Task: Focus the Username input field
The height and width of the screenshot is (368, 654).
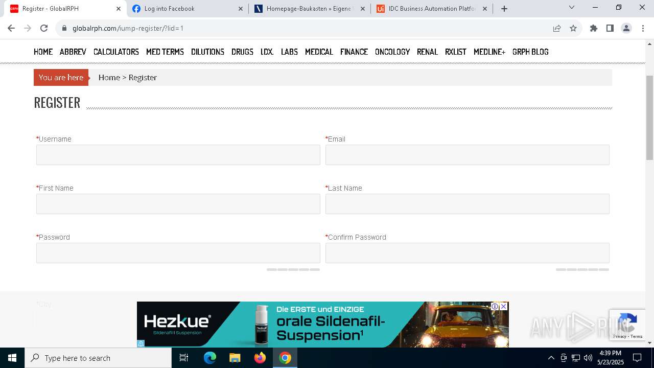Action: pyautogui.click(x=178, y=155)
